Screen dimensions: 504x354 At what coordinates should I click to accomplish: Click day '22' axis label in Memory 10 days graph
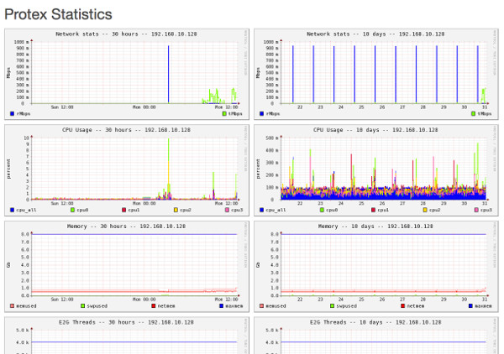300,299
